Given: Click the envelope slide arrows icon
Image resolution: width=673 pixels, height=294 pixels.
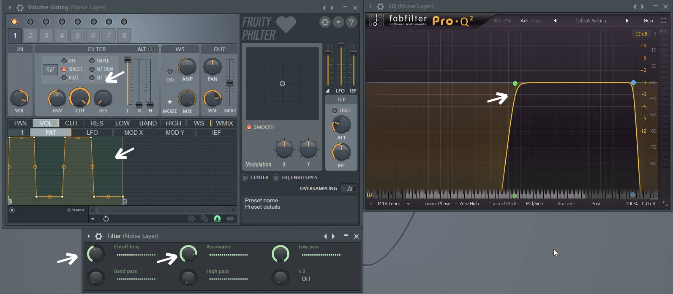Looking at the screenshot, I should coord(230,218).
